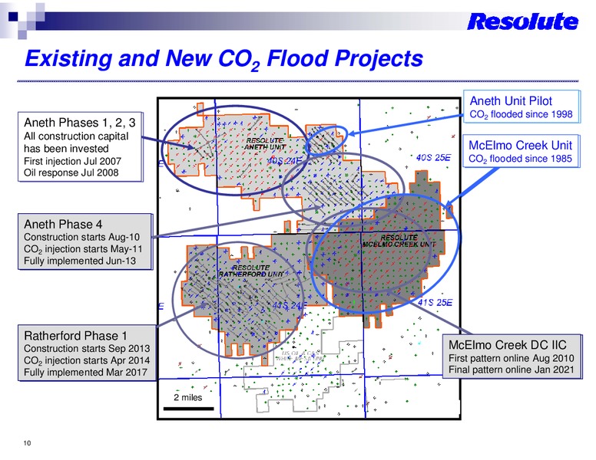Select the 'McElmo Creek DC IIC' heading

pos(508,345)
